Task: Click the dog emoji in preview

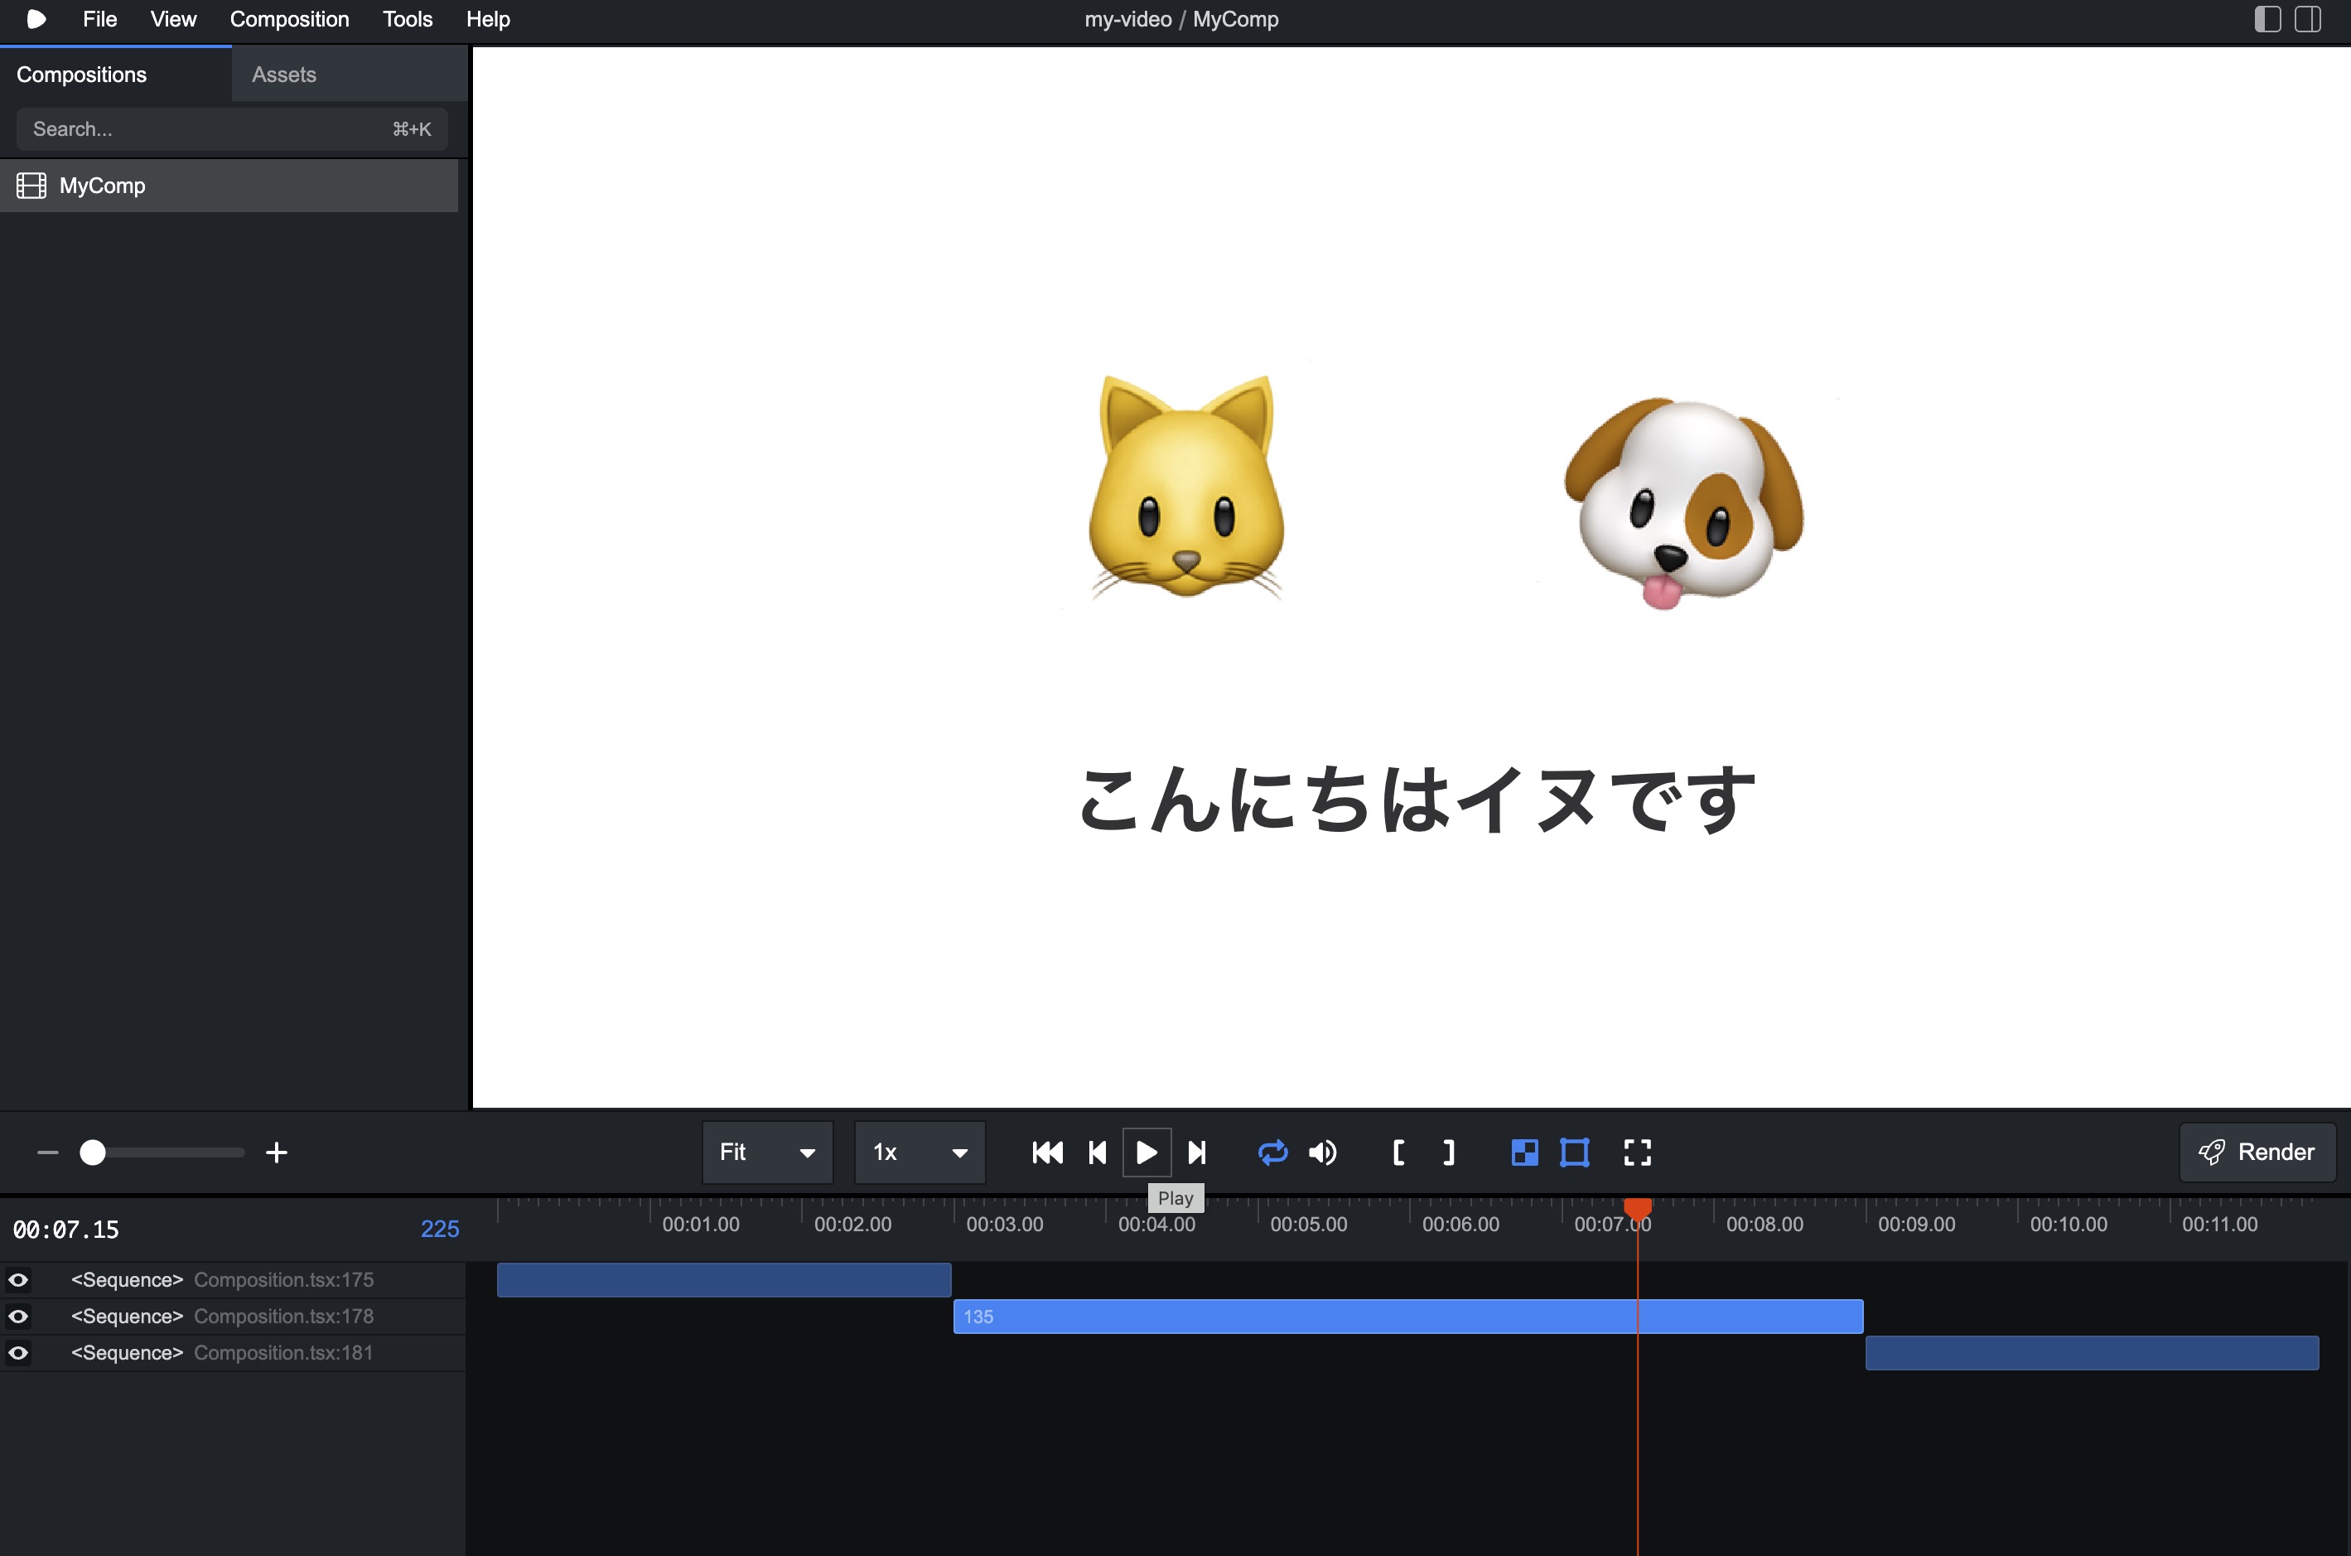Action: click(1684, 503)
